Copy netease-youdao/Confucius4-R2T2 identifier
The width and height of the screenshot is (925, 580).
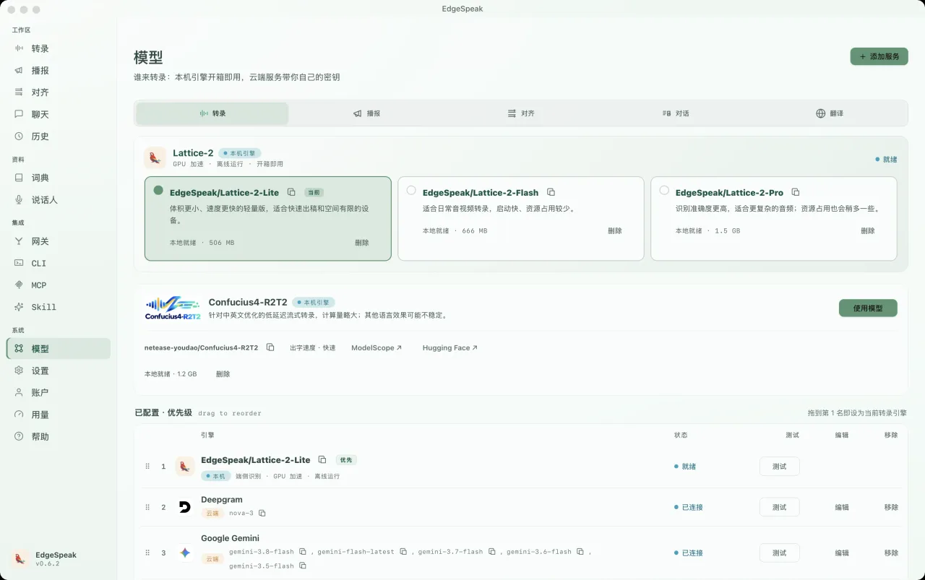click(270, 347)
